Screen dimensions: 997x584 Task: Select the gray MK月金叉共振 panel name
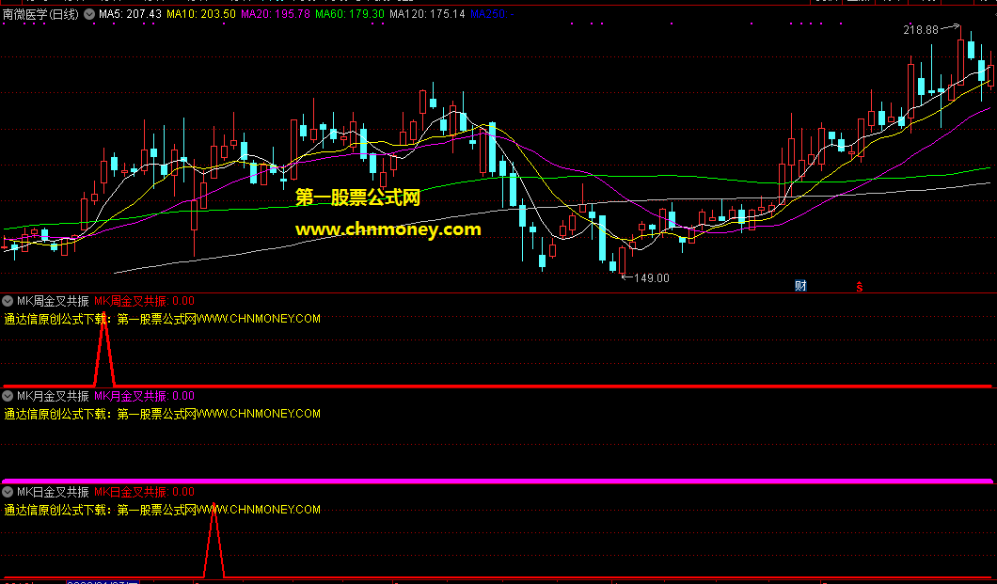pyautogui.click(x=53, y=396)
